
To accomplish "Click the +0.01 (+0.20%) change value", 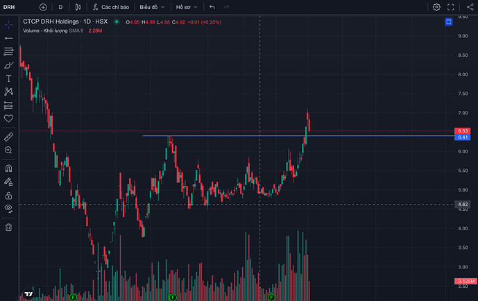I will (204, 22).
